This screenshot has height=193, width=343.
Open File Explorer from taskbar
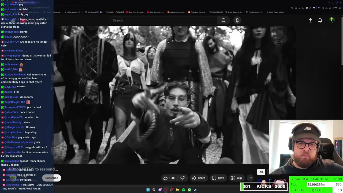click(x=177, y=190)
